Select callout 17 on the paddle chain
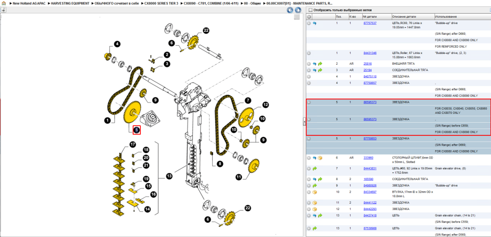 click(x=133, y=144)
